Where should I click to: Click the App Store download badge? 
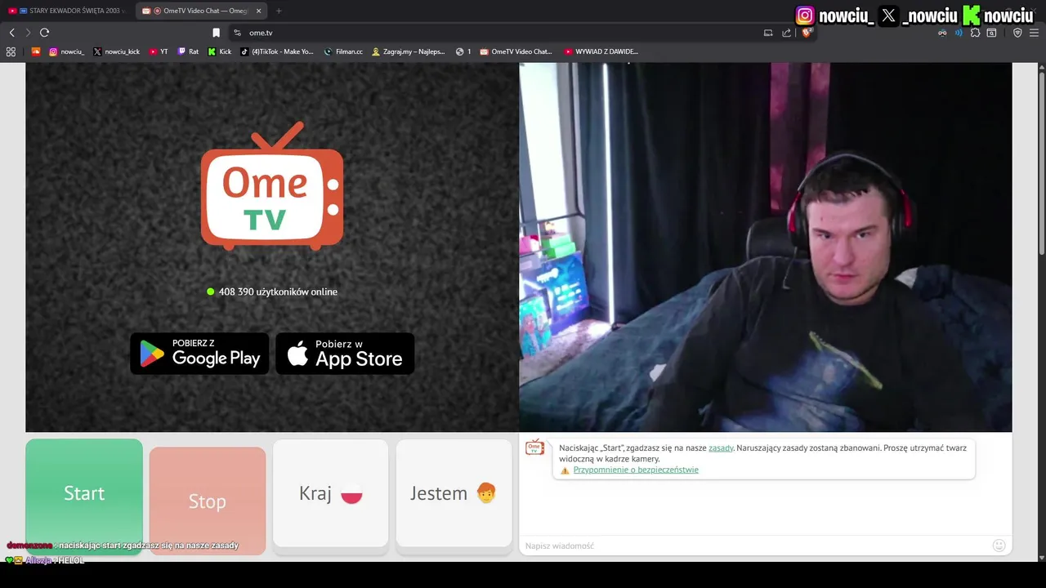[345, 353]
